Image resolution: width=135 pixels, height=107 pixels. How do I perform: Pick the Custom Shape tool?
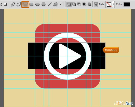tap(56, 4)
